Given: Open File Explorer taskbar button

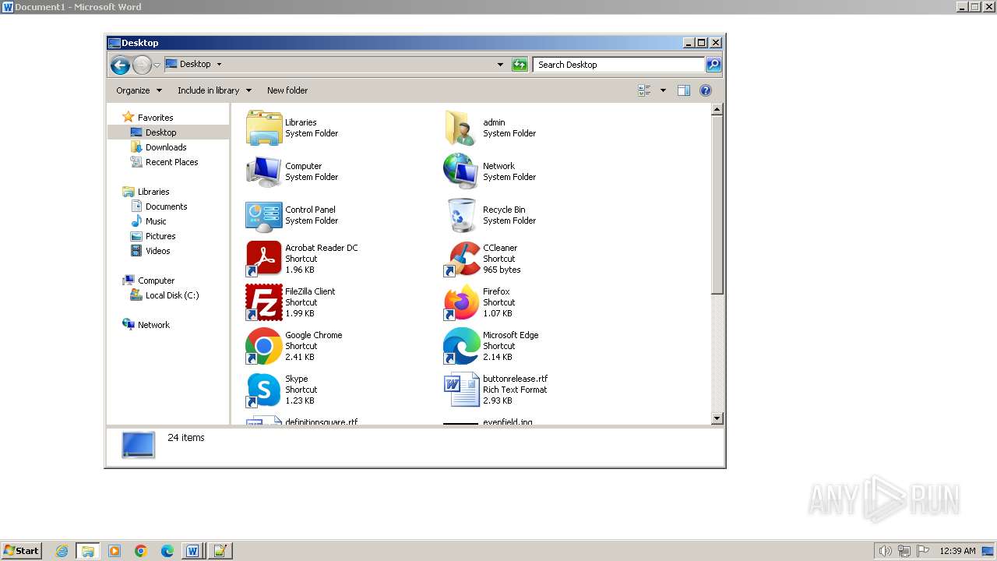Looking at the screenshot, I should [87, 551].
